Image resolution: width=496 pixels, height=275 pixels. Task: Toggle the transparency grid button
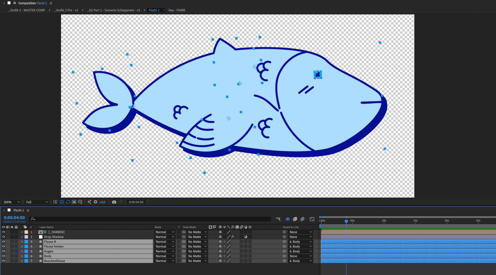coord(61,202)
